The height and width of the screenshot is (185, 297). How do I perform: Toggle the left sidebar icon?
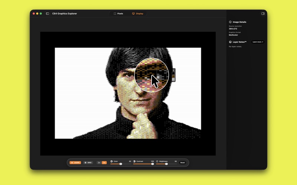[x=48, y=14]
